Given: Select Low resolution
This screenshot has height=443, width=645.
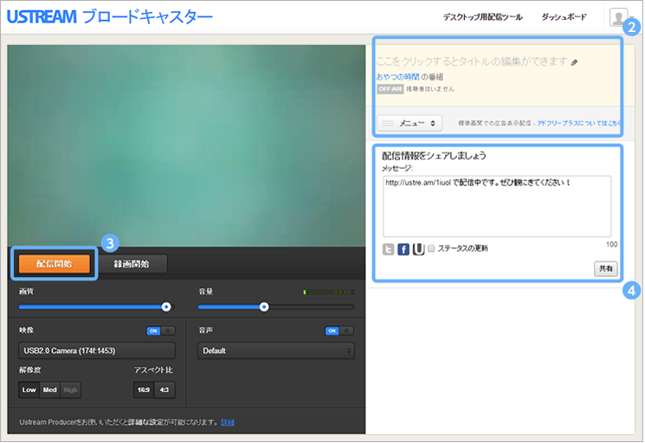Looking at the screenshot, I should [29, 389].
